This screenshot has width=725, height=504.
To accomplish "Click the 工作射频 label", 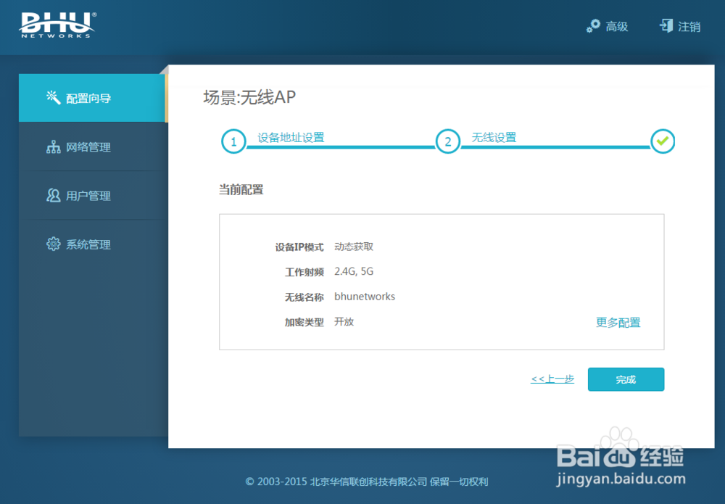I will (304, 273).
